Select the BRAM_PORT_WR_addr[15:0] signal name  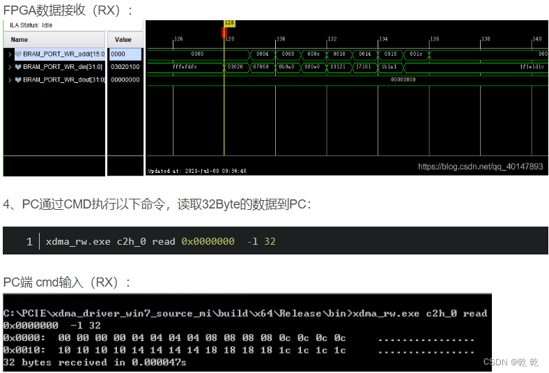coord(63,54)
